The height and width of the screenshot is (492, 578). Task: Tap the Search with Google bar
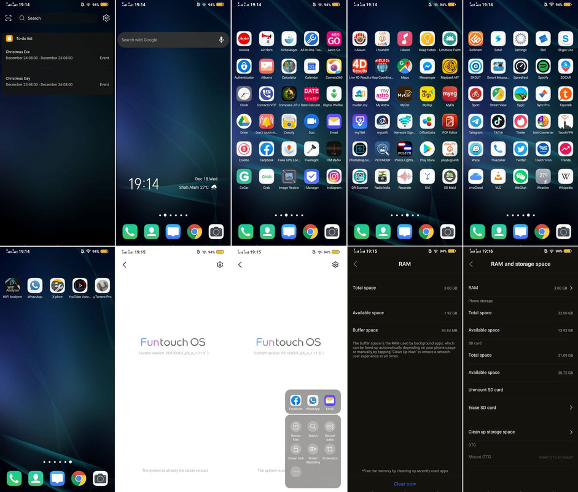(x=173, y=40)
